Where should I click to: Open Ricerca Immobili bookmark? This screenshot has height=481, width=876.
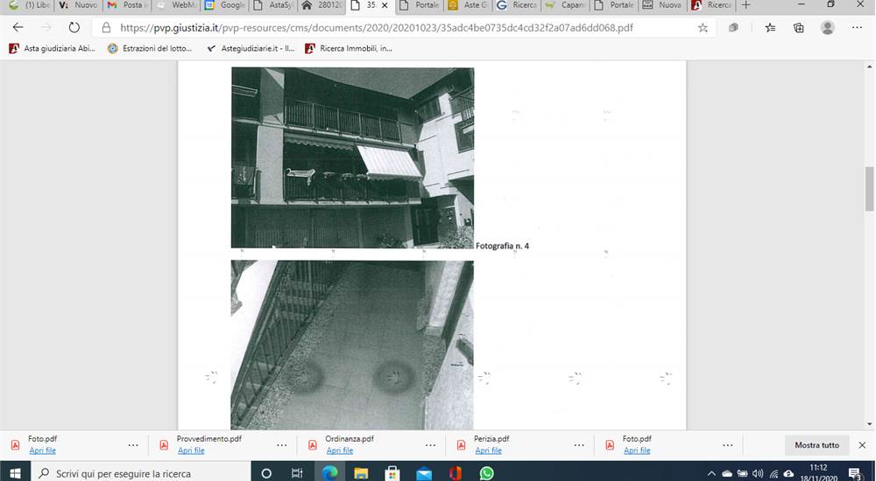pos(349,49)
